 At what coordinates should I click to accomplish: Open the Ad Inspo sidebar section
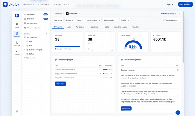point(17,35)
